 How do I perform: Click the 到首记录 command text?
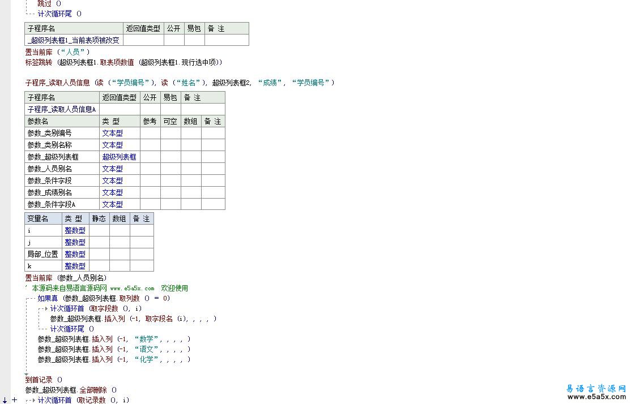tap(35, 379)
